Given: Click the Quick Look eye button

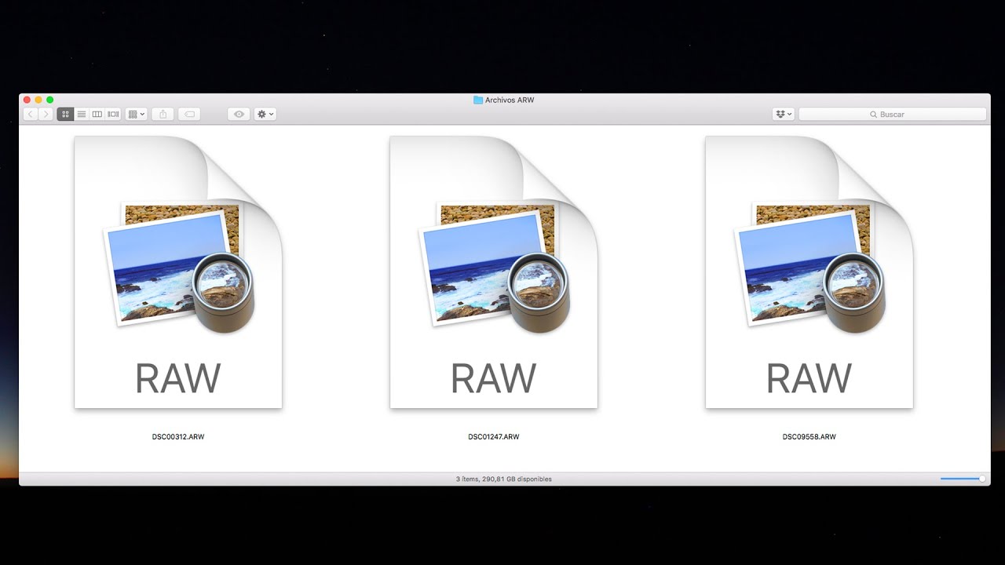Looking at the screenshot, I should pyautogui.click(x=239, y=114).
